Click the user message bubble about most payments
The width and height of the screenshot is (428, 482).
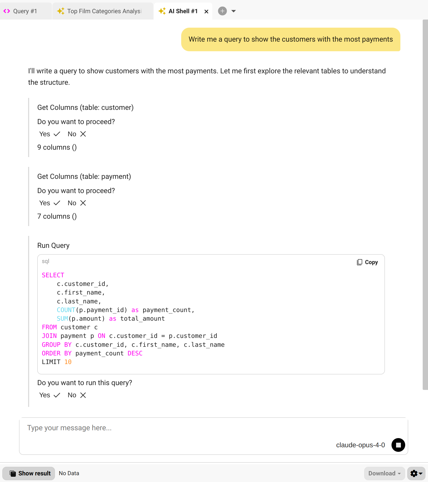coord(291,39)
